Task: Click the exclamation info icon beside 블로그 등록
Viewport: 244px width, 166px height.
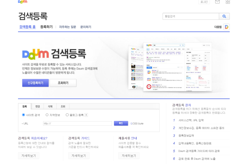Action: coord(86,115)
